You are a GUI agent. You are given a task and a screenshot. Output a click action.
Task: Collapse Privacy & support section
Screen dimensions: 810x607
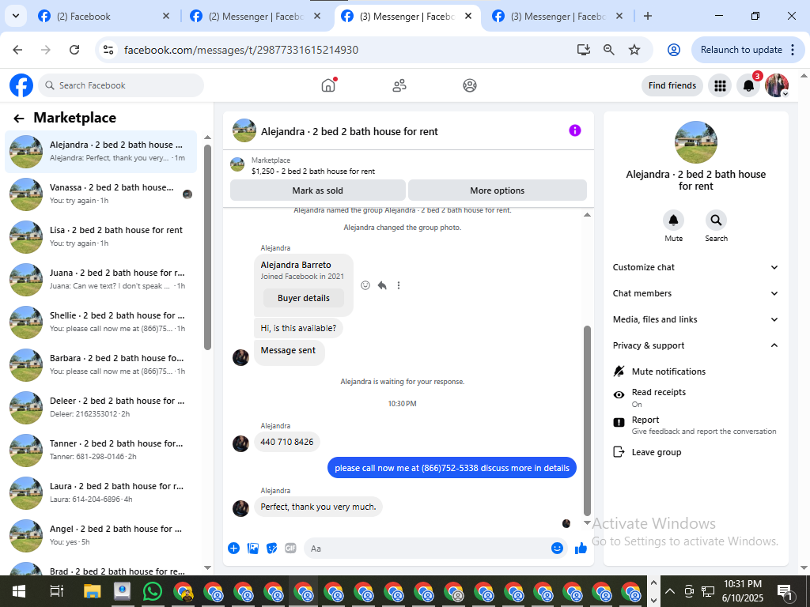tap(695, 345)
